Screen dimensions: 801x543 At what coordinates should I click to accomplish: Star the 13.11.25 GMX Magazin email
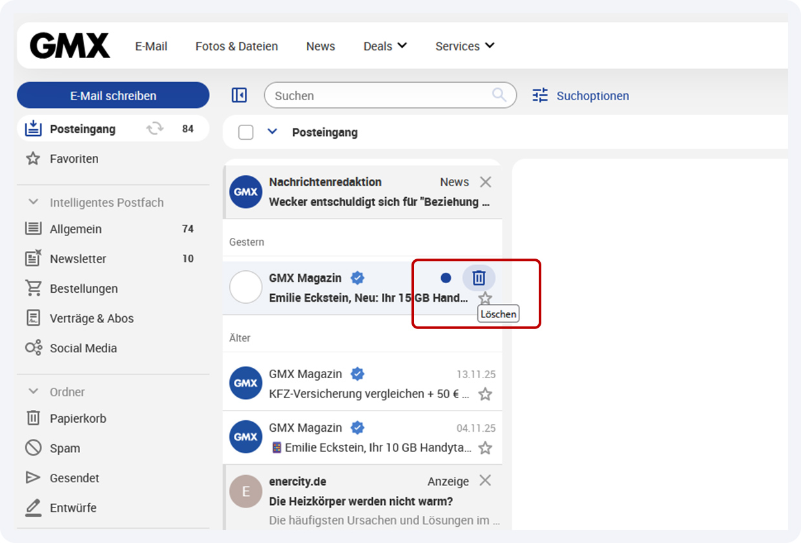[x=485, y=394]
